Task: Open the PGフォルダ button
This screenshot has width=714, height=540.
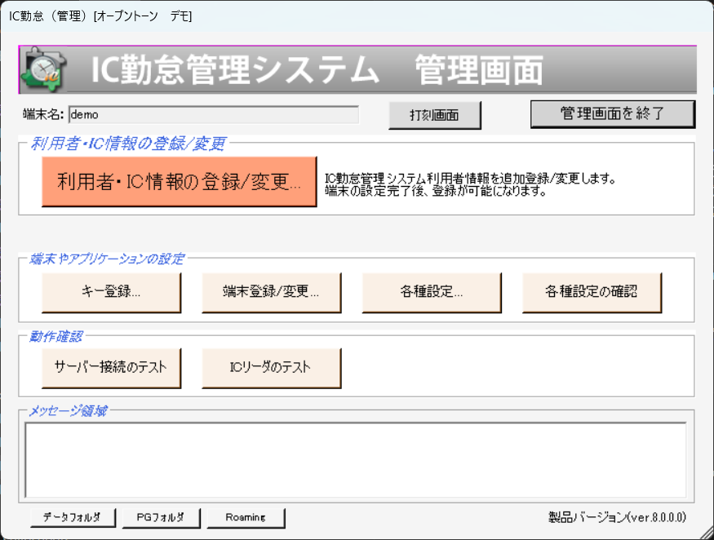Action: [x=161, y=518]
